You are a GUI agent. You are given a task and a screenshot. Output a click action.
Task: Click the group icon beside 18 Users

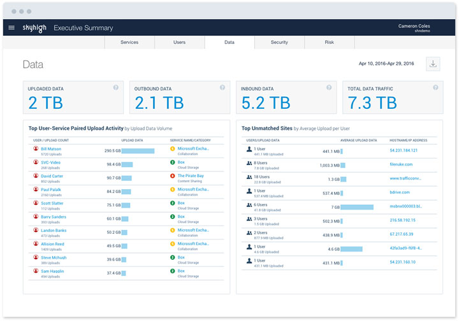pyautogui.click(x=249, y=177)
